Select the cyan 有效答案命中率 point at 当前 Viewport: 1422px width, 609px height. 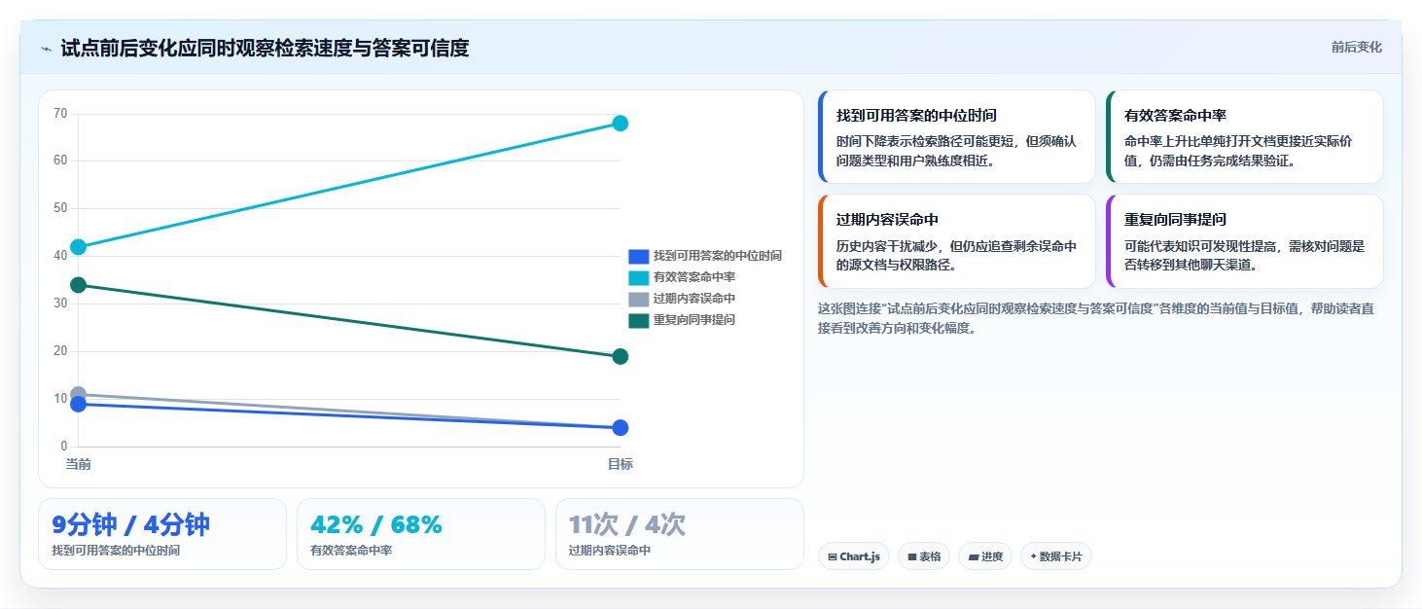(78, 247)
